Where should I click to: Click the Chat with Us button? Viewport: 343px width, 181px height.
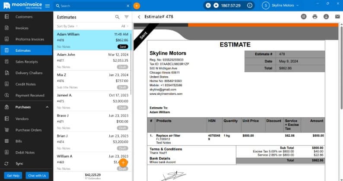[37, 175]
